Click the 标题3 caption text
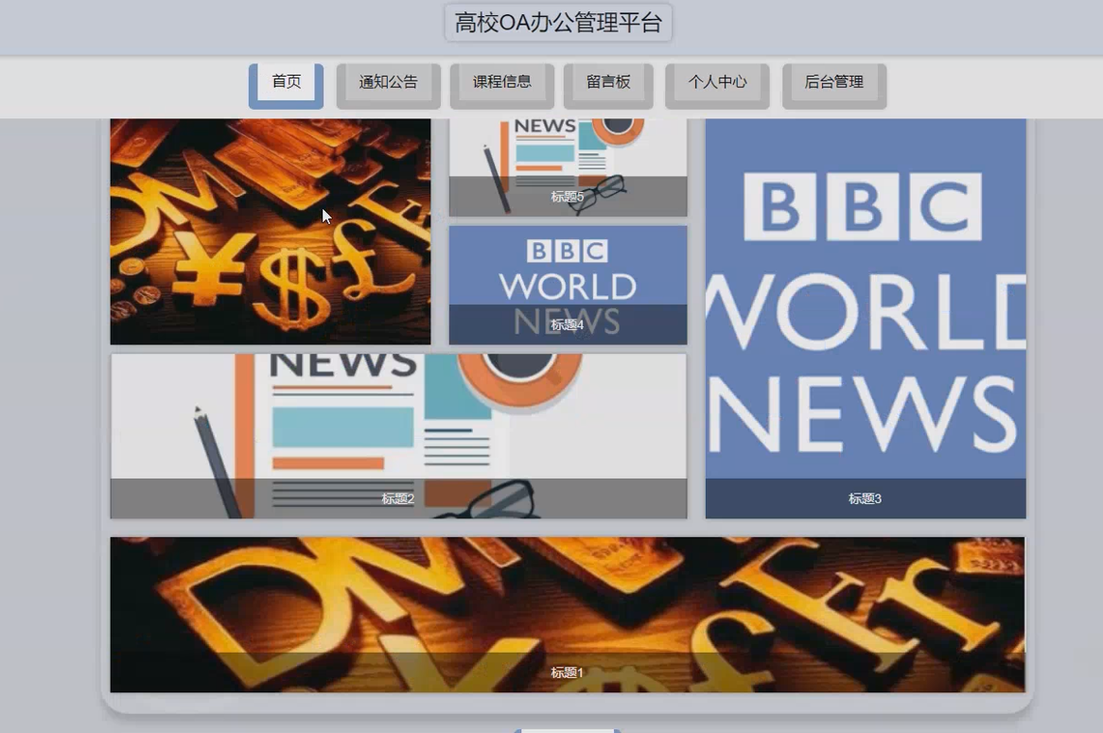This screenshot has height=733, width=1103. pyautogui.click(x=866, y=498)
